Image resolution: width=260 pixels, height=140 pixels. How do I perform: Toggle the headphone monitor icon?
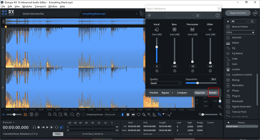[x=34, y=127]
